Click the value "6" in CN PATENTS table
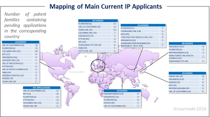Viewport: 210px width, 117px height. (x=163, y=37)
